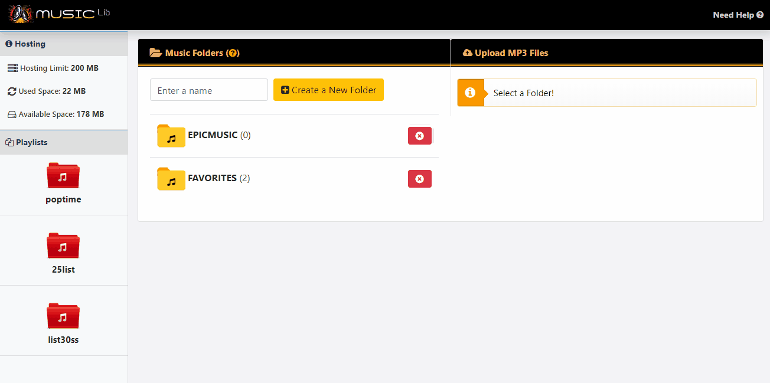Click the Create a New Folder button
This screenshot has height=383, width=770.
coord(328,90)
